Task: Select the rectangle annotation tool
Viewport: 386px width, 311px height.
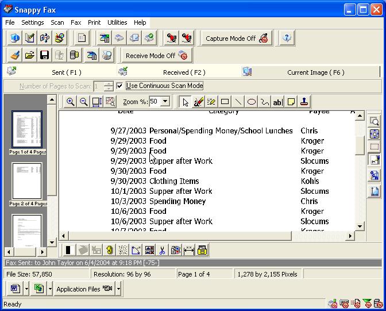Action: pyautogui.click(x=225, y=102)
